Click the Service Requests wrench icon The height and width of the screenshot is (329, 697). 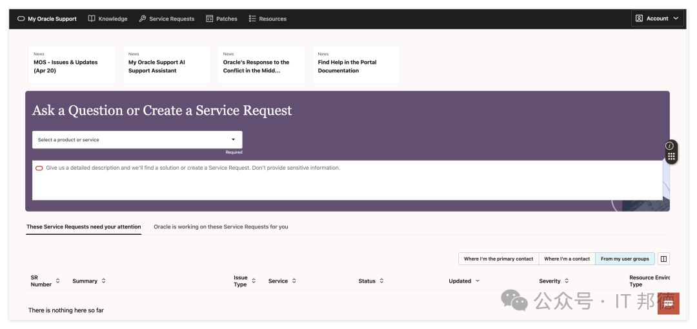click(142, 19)
